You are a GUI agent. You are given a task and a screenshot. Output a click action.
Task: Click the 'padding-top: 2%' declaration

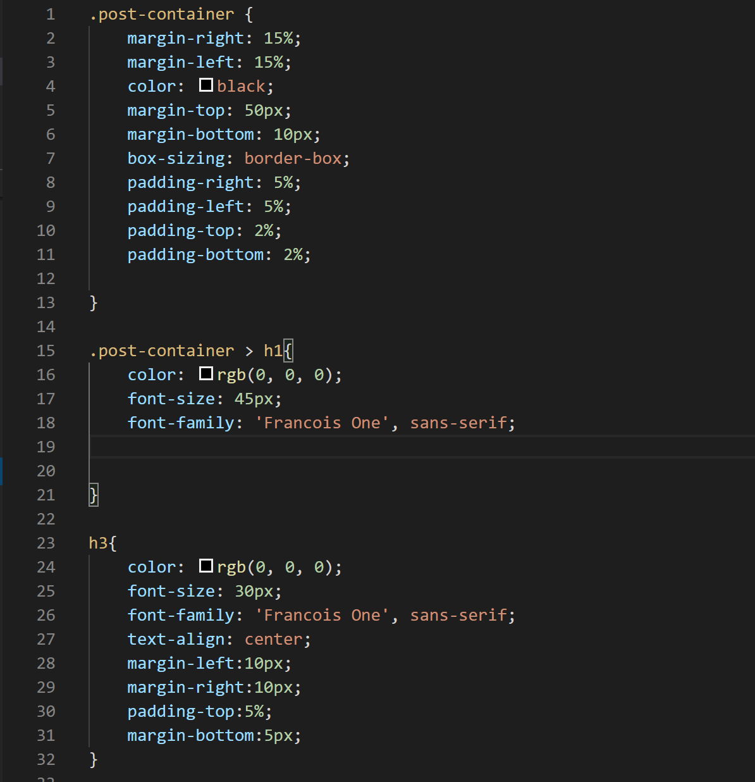point(204,230)
